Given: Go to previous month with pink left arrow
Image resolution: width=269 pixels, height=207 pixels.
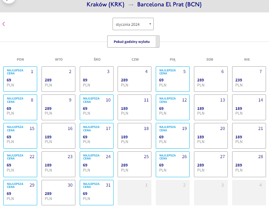Looking at the screenshot, I should tap(4, 24).
